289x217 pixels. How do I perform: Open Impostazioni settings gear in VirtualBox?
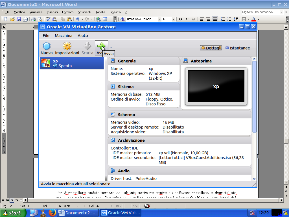click(67, 48)
